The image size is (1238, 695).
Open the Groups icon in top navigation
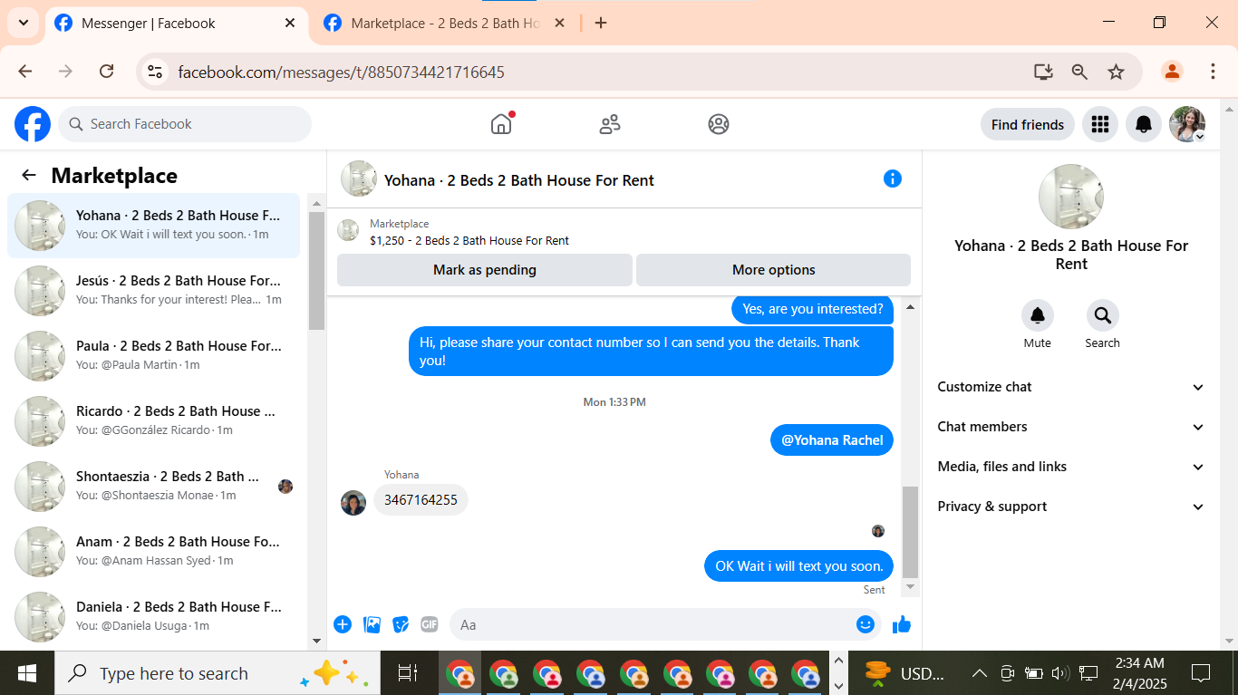coord(719,124)
